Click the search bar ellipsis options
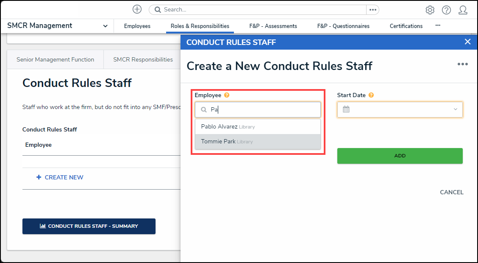 [x=372, y=10]
